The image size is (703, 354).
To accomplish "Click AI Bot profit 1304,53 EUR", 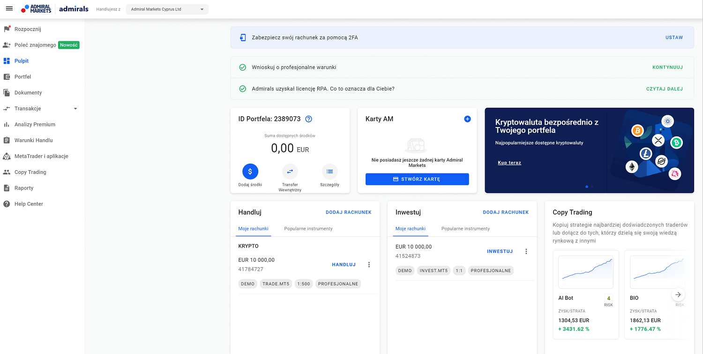I will 574,321.
